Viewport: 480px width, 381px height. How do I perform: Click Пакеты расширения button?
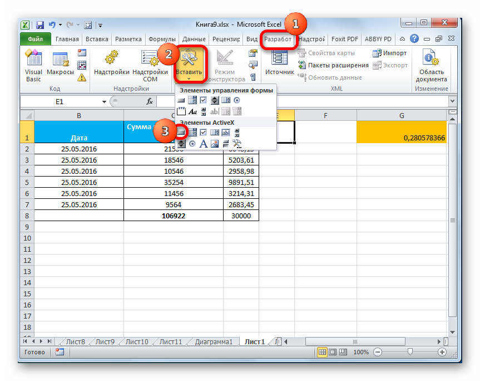point(334,65)
